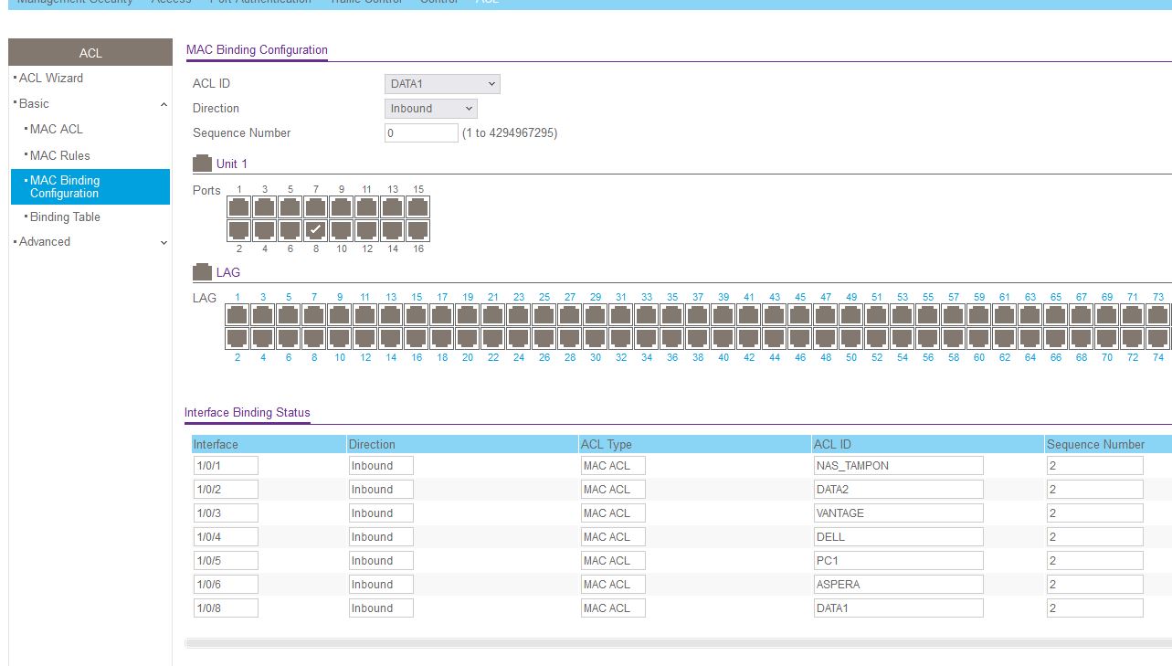Image resolution: width=1172 pixels, height=666 pixels.
Task: Click the Interface column header
Action: pyautogui.click(x=269, y=445)
